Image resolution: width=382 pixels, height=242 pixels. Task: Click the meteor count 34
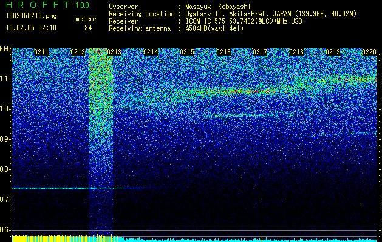point(88,28)
